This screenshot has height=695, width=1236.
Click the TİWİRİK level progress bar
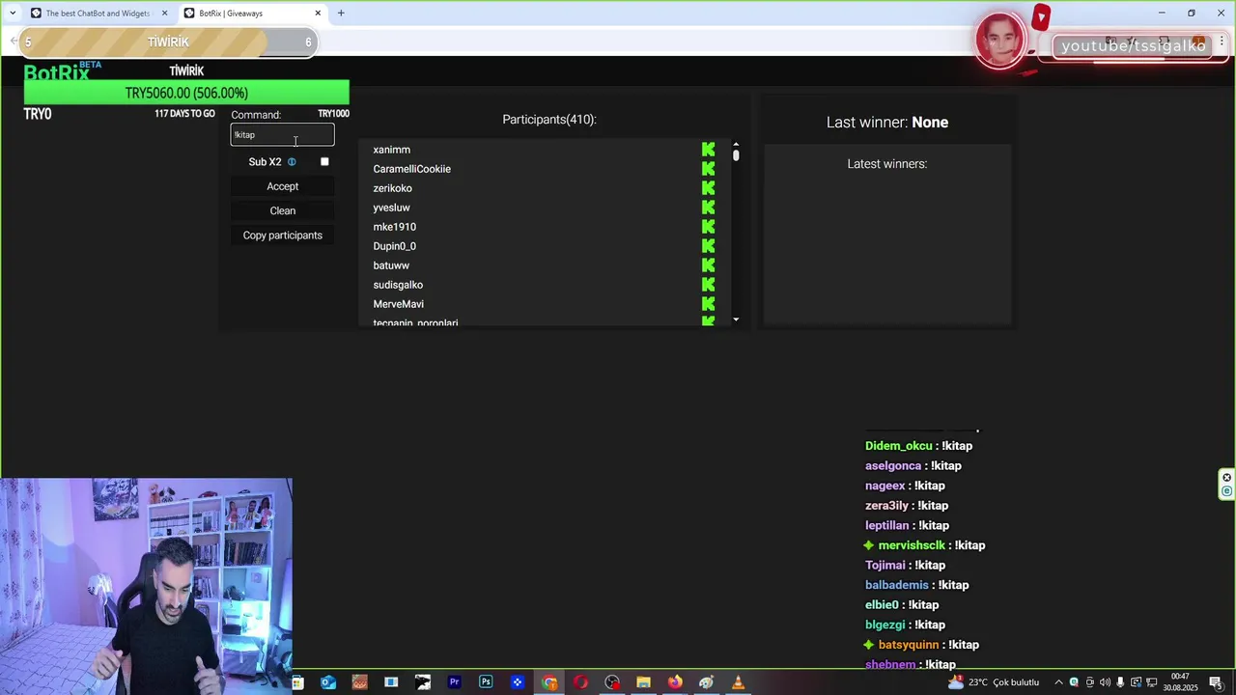coord(169,42)
